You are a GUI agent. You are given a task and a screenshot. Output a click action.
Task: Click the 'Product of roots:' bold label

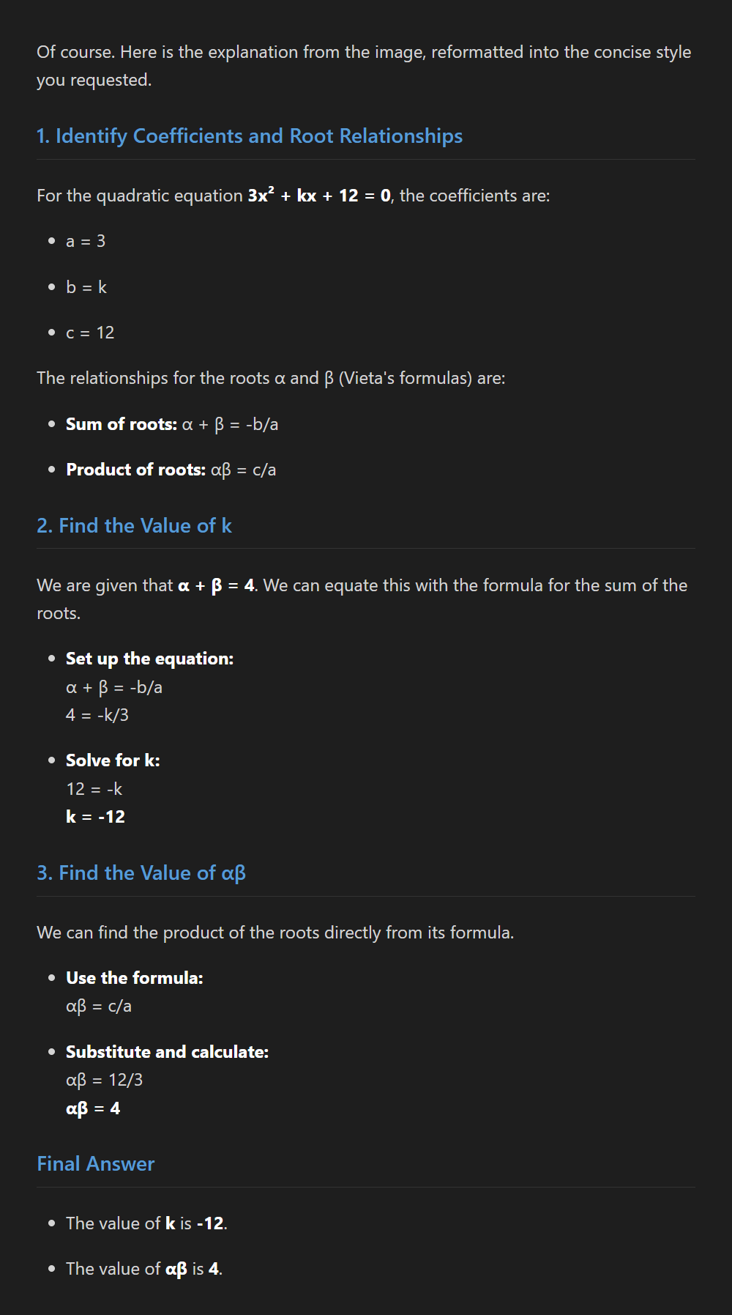pos(135,470)
